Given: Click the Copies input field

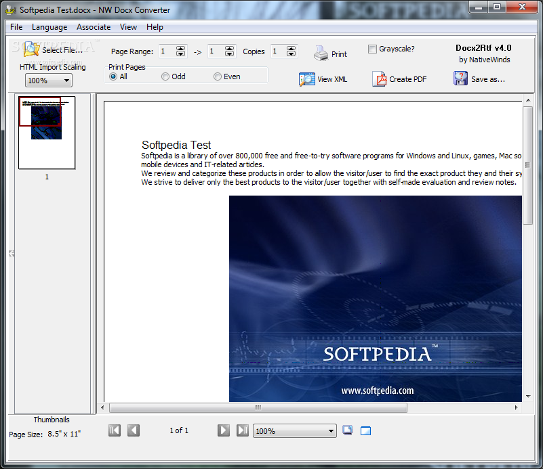Looking at the screenshot, I should coord(279,51).
